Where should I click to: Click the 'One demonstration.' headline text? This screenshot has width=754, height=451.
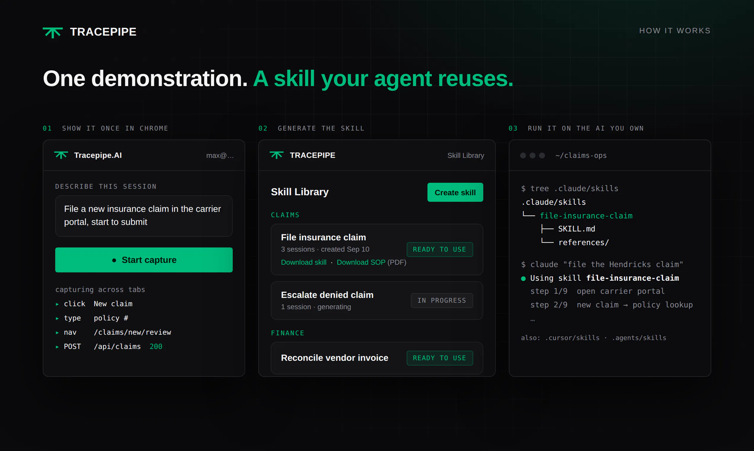[x=145, y=78]
